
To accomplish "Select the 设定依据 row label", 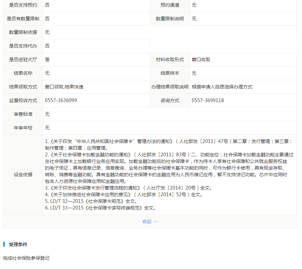I will (23, 175).
